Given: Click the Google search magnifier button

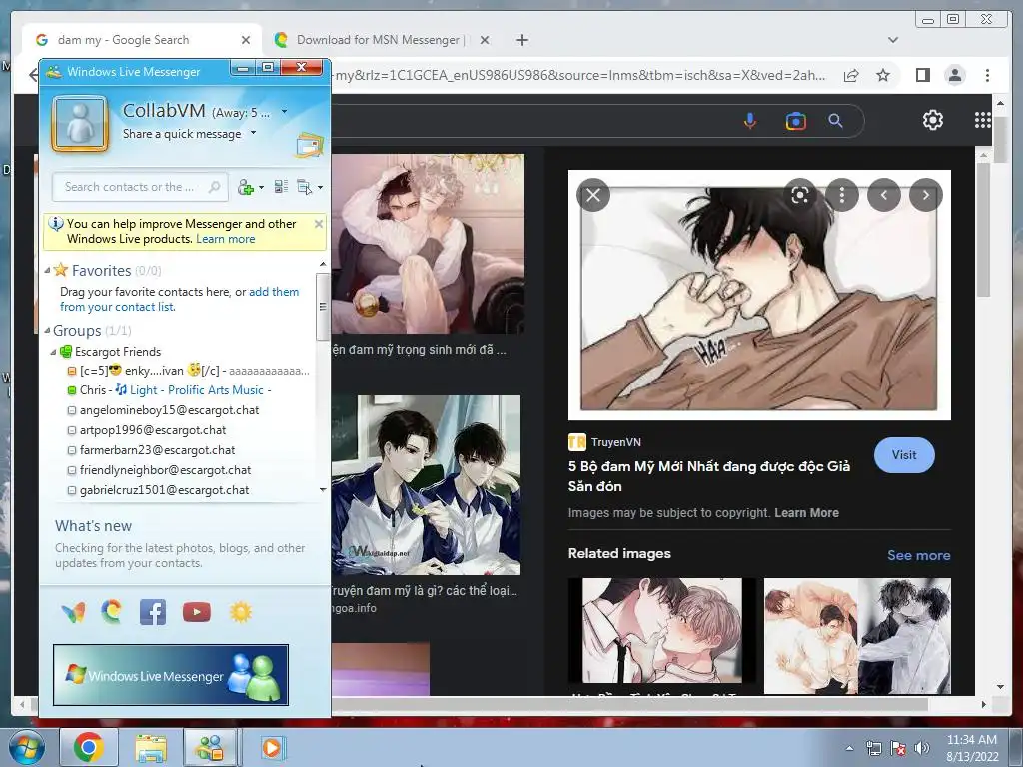Looking at the screenshot, I should click(836, 121).
